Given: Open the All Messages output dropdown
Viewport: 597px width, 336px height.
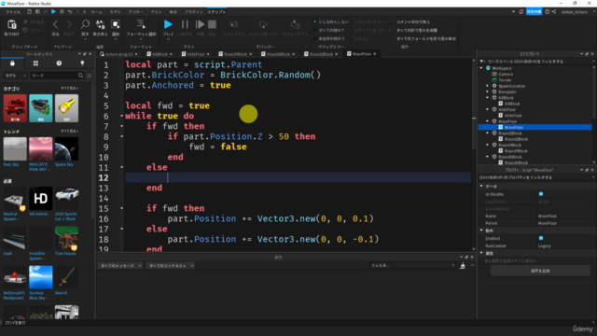Looking at the screenshot, I should (120, 265).
